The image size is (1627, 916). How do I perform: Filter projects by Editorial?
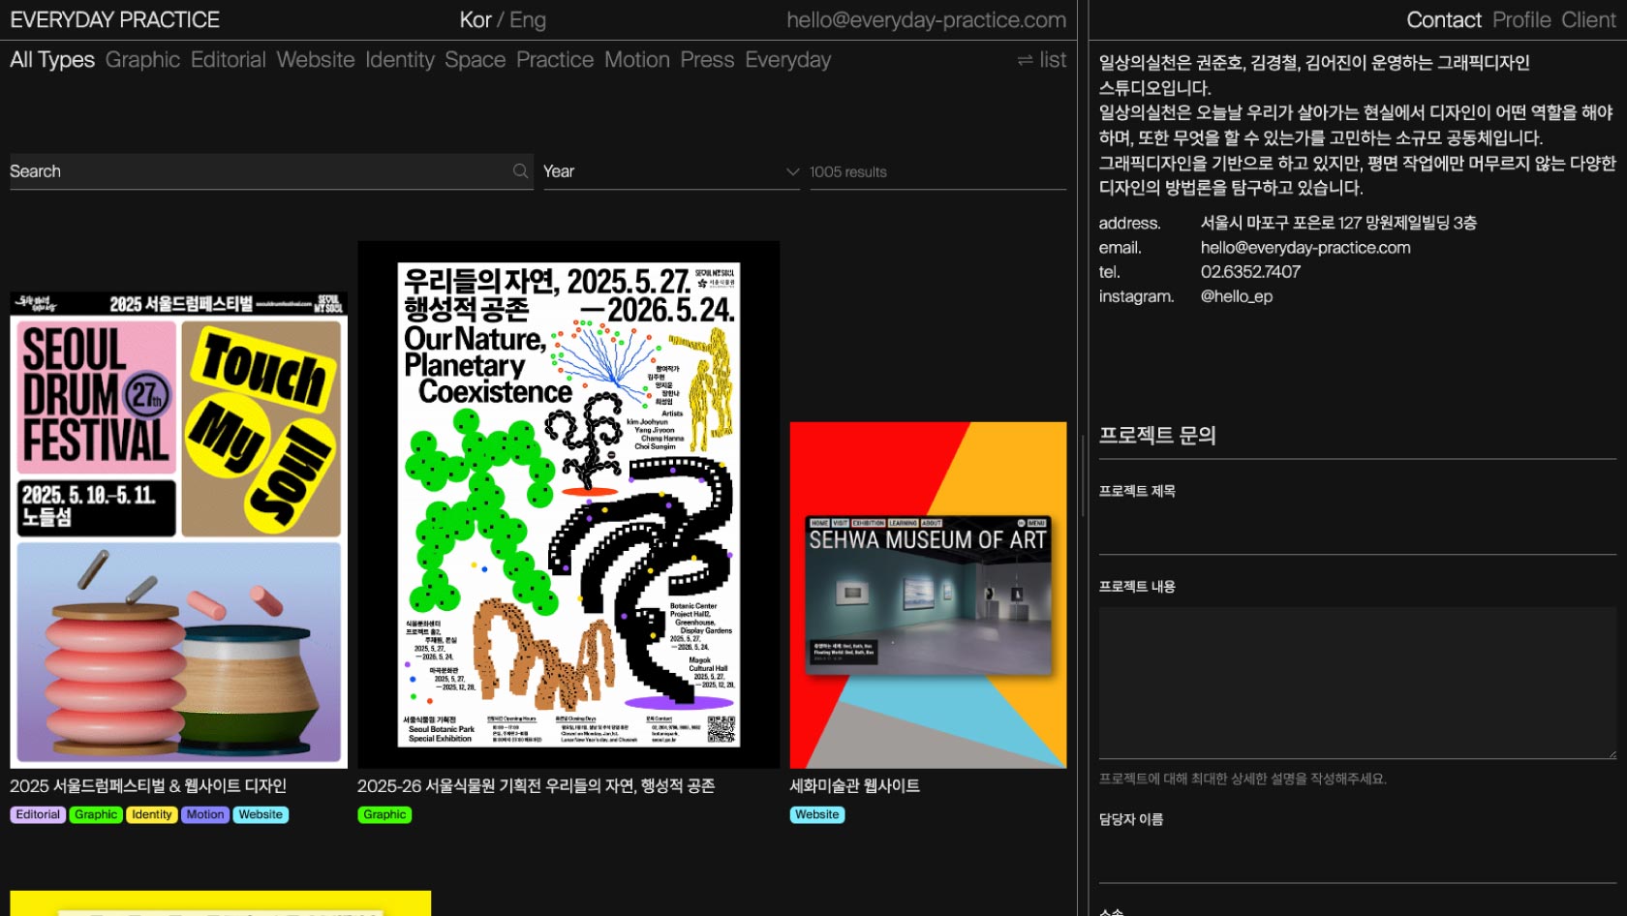click(229, 60)
